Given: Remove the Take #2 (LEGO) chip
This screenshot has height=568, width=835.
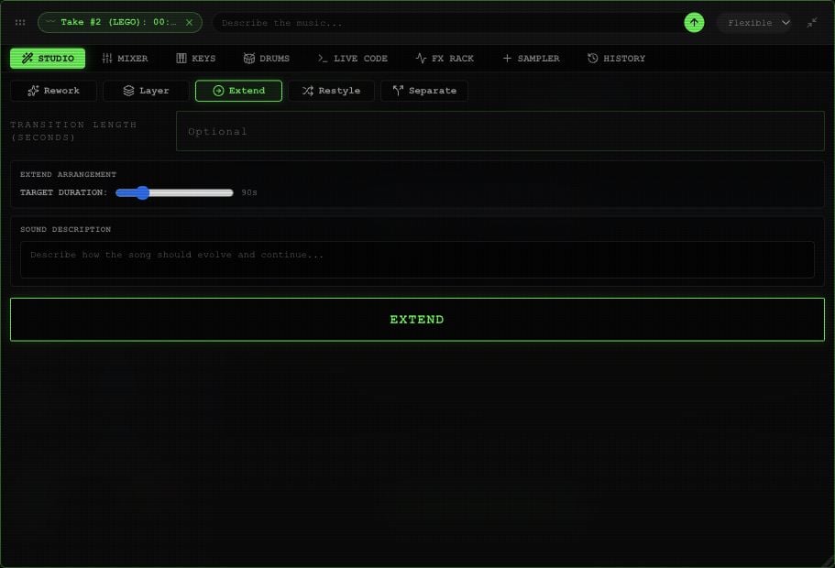Looking at the screenshot, I should [189, 22].
